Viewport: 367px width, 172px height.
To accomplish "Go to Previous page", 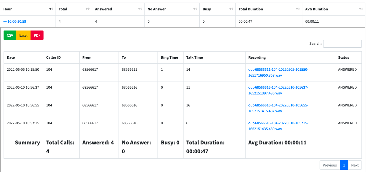I will [330, 165].
